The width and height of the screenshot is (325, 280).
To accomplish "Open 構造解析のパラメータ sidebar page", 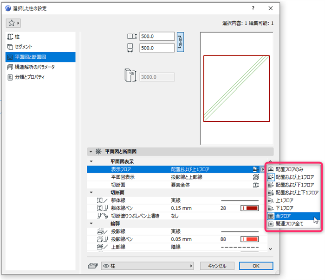I will 40,67.
